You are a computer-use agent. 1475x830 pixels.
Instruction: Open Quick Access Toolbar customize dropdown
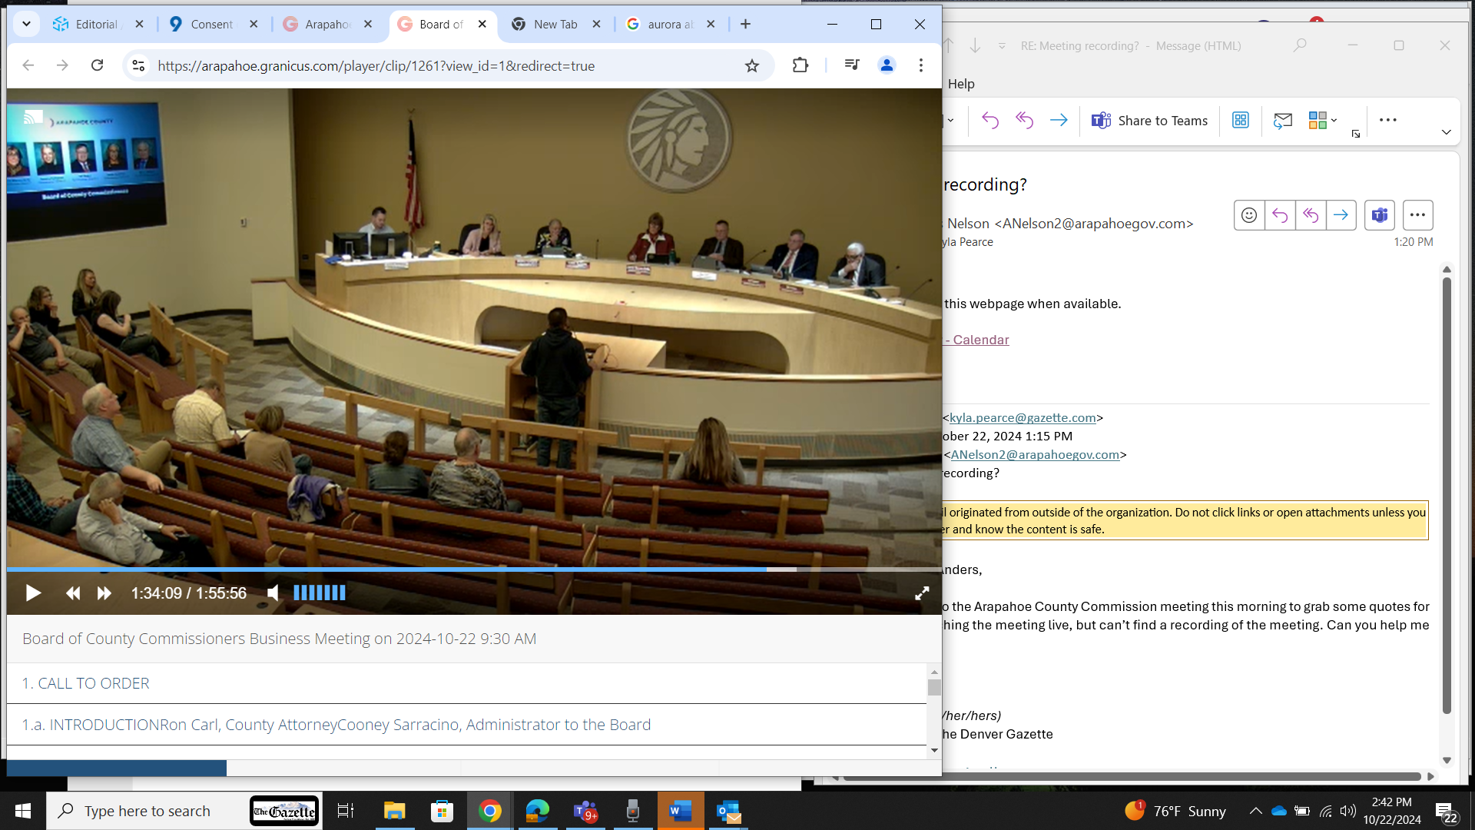click(x=1002, y=46)
